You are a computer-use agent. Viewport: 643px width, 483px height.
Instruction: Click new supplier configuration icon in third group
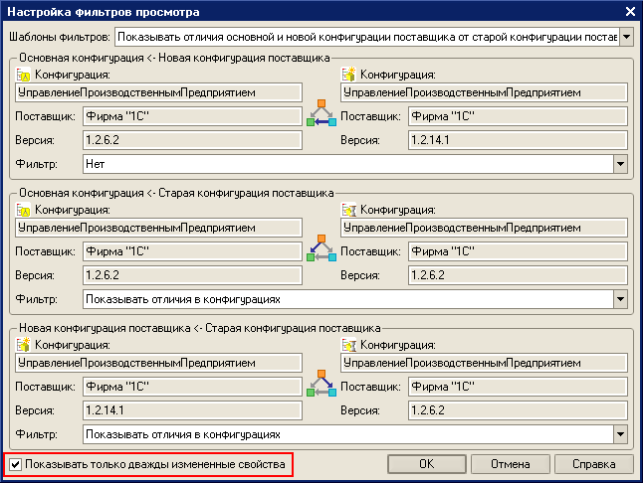(x=23, y=345)
